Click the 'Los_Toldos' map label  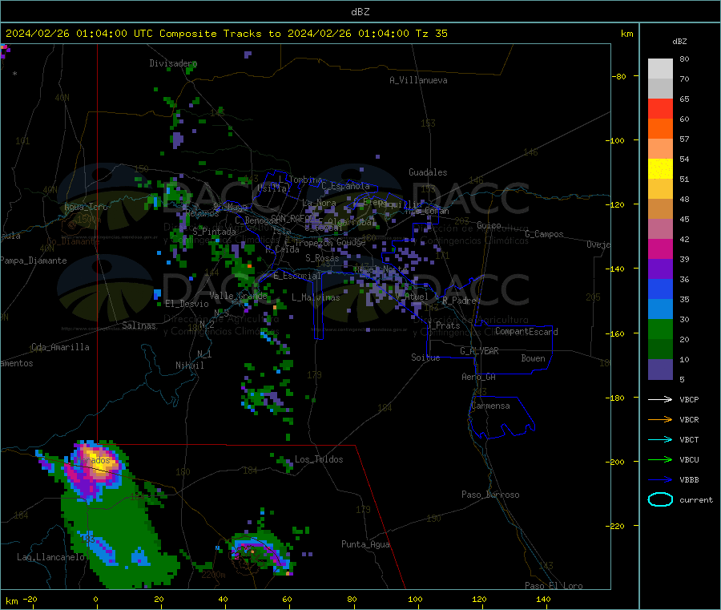pos(319,459)
